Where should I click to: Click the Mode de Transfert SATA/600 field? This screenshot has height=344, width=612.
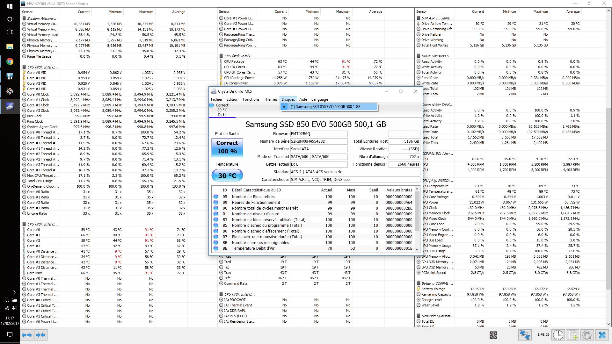(319, 157)
